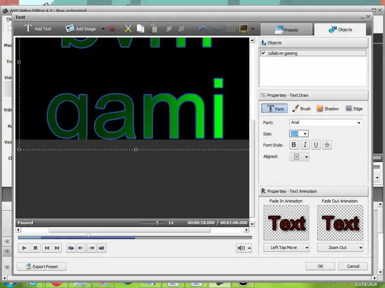The height and width of the screenshot is (288, 385).
Task: Click the Export Preset button
Action: 41,267
